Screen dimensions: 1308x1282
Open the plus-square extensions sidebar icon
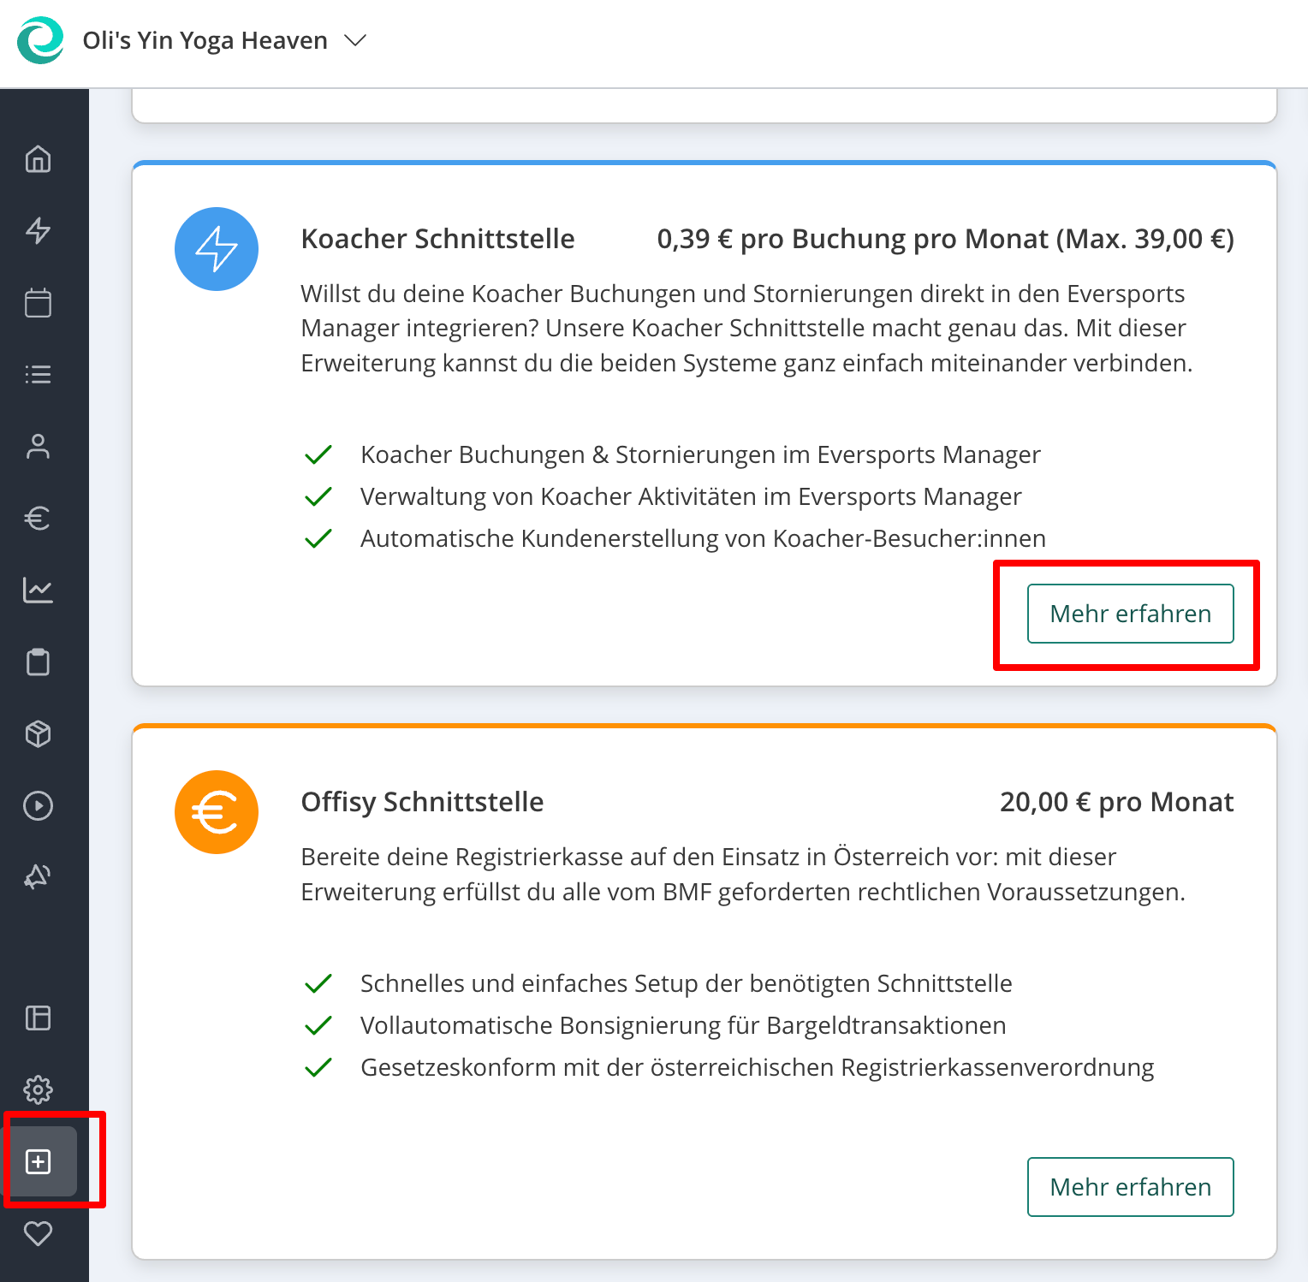[x=39, y=1161]
